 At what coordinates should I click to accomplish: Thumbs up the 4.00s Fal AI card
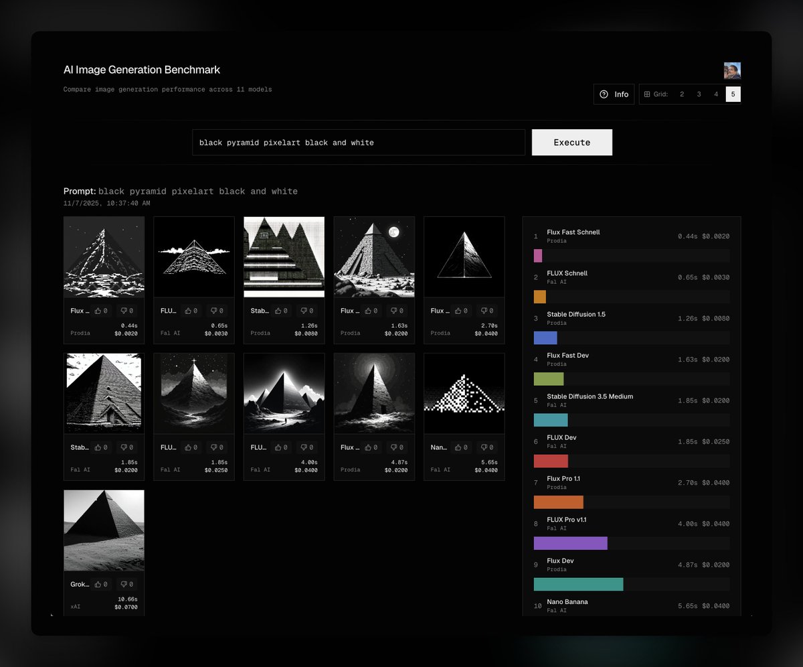282,447
